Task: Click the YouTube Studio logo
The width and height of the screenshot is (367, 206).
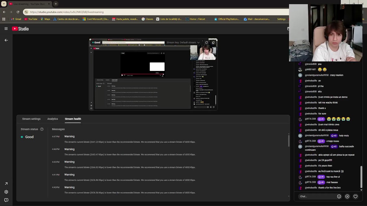Action: click(20, 29)
